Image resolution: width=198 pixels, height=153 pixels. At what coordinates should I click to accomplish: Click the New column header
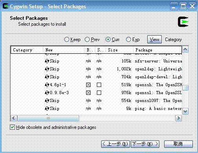click(64, 50)
